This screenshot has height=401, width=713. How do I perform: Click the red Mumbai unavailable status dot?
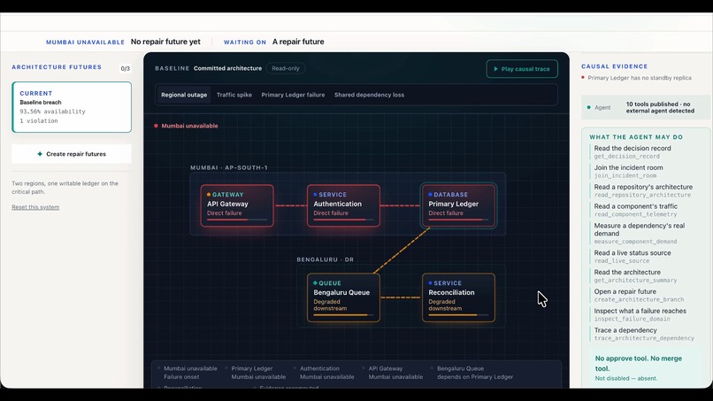tap(156, 126)
